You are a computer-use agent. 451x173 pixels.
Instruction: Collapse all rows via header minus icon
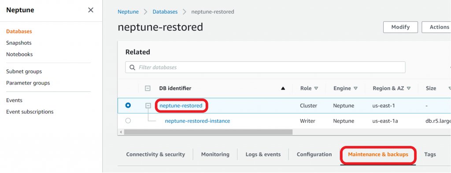148,88
